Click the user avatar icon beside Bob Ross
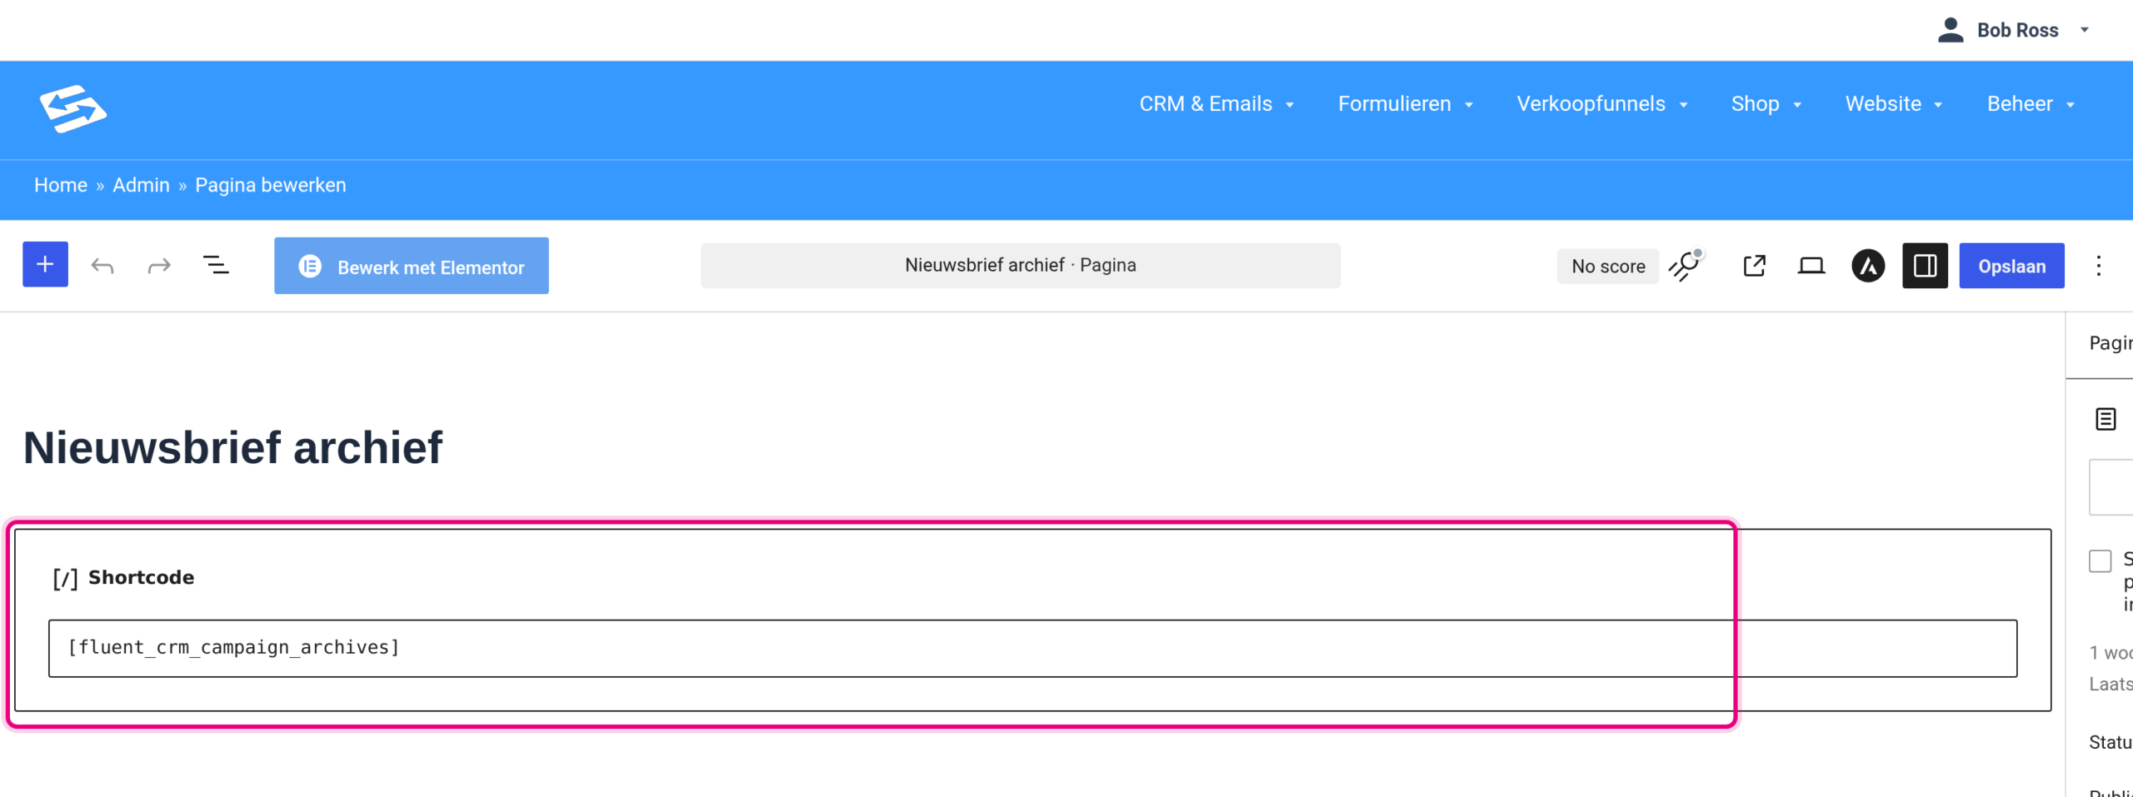This screenshot has width=2133, height=797. tap(1951, 30)
